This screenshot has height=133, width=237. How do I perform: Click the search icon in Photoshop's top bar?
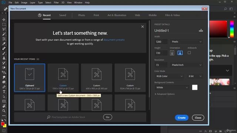tap(226, 9)
